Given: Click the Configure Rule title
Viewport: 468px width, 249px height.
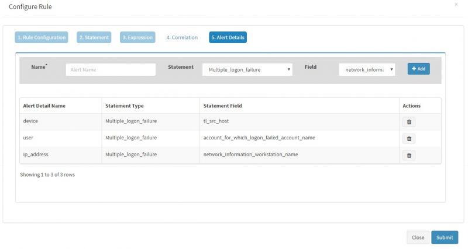Looking at the screenshot, I should 30,6.
